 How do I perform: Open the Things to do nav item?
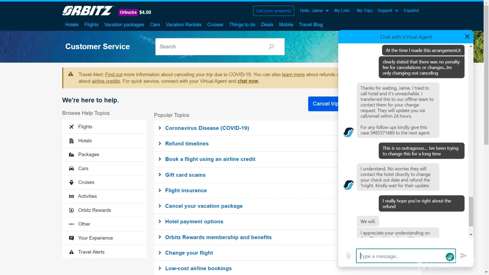pyautogui.click(x=242, y=25)
